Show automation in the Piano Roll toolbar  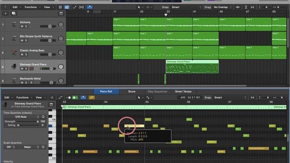coord(60,97)
